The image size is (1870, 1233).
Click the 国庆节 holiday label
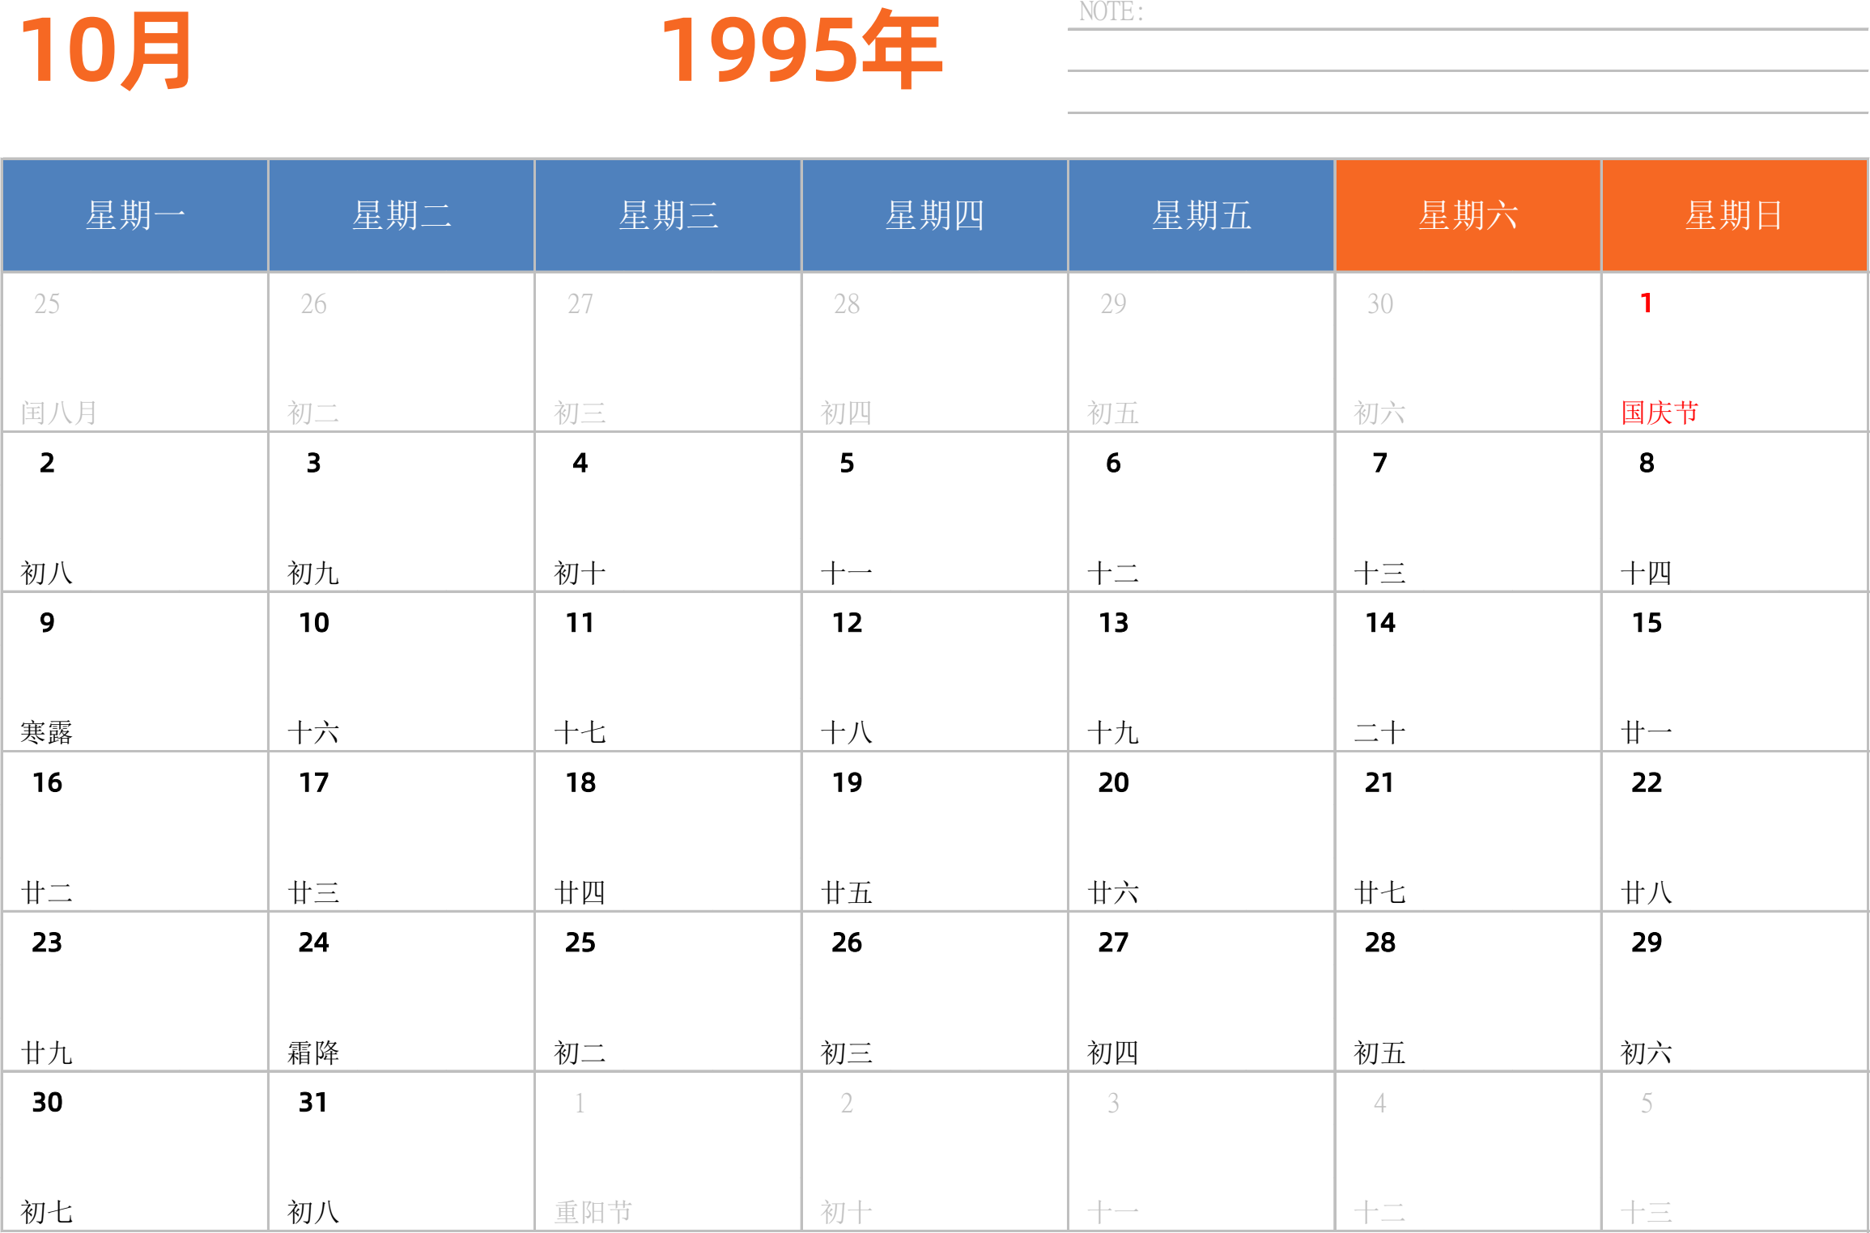click(1660, 413)
